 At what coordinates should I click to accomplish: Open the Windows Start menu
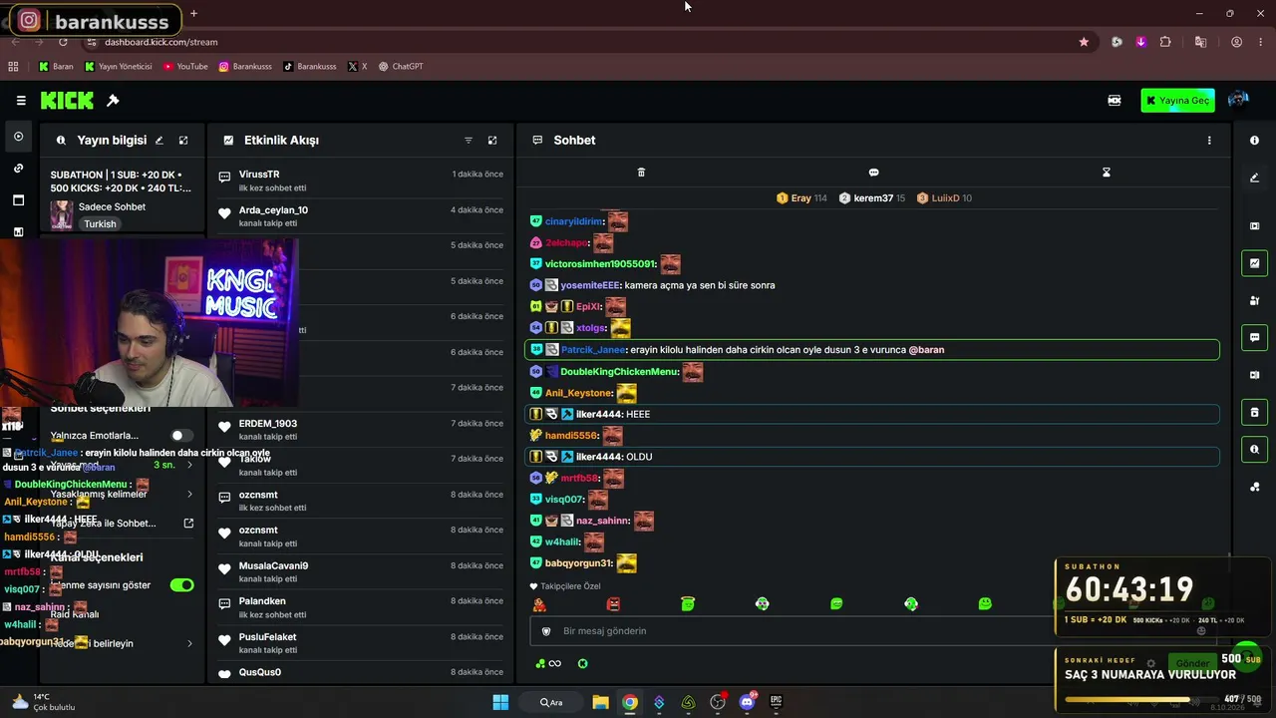coord(500,702)
